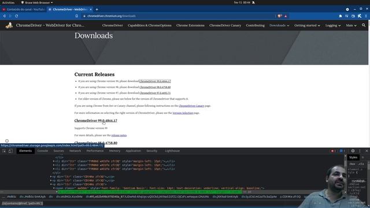
Task: Expand the first collapsed p node in Elements tree
Action: (x=51, y=177)
